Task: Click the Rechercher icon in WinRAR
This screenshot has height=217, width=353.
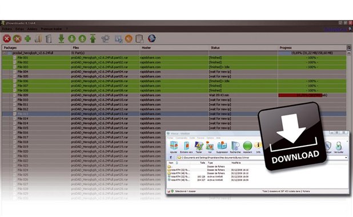Action: point(235,147)
